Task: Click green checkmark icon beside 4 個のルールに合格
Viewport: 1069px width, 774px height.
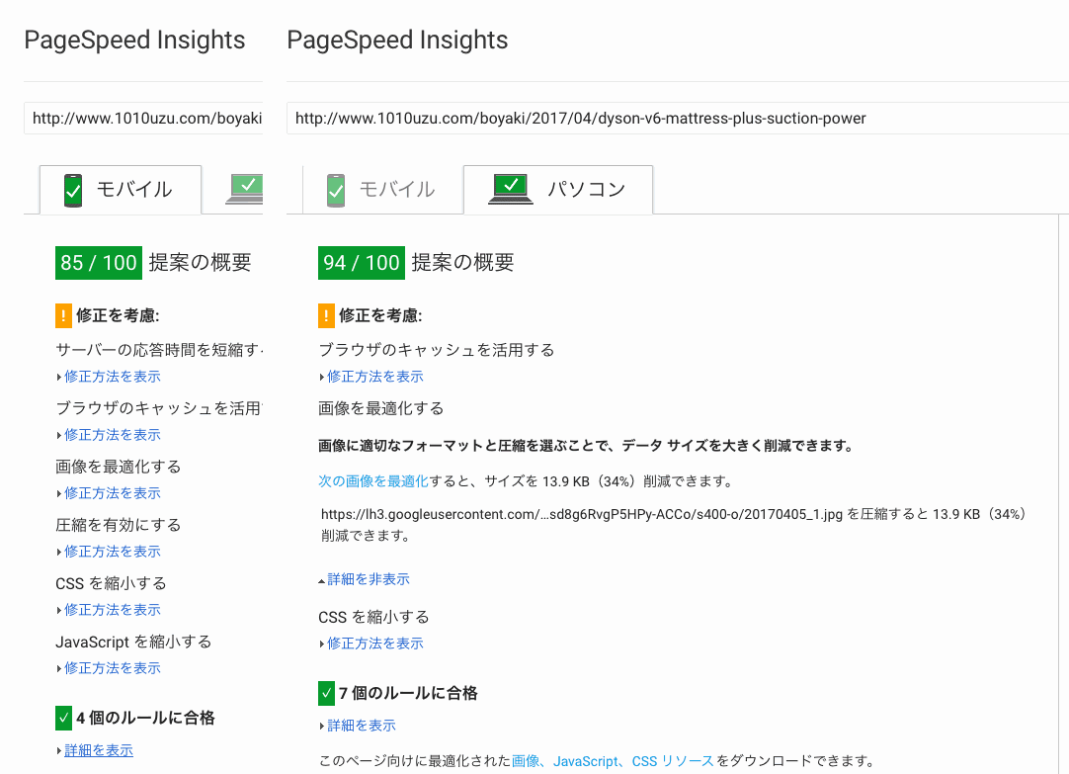Action: (x=63, y=718)
